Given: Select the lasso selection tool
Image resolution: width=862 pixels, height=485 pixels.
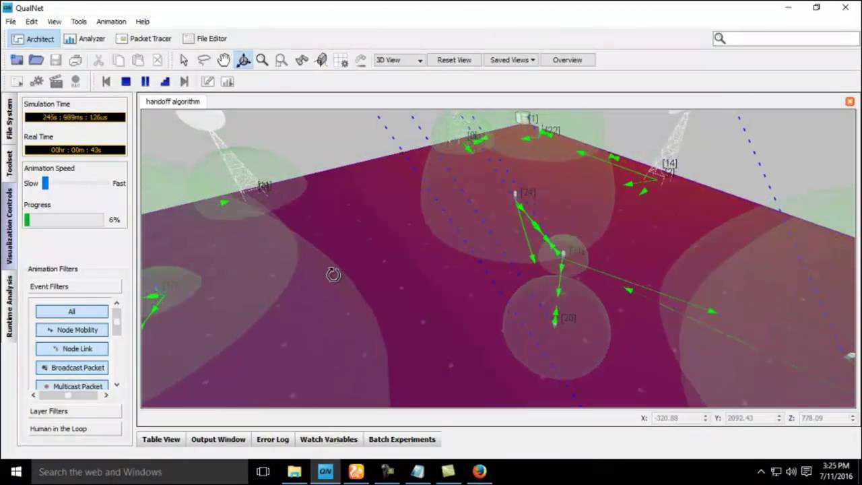Looking at the screenshot, I should point(203,60).
